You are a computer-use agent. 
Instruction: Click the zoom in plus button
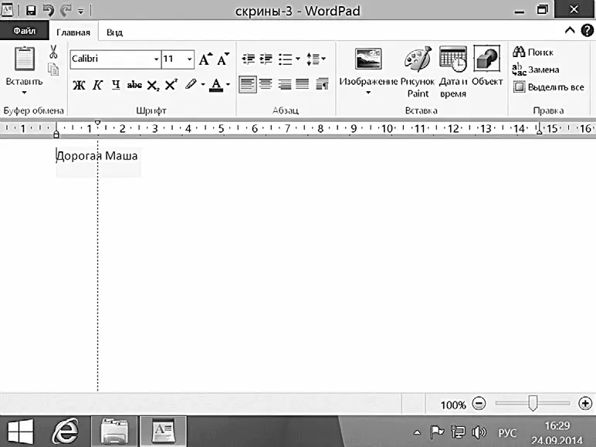coord(585,403)
